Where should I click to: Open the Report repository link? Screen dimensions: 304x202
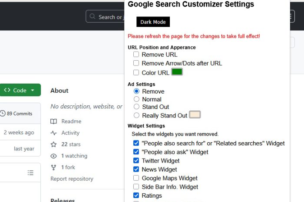[72, 179]
